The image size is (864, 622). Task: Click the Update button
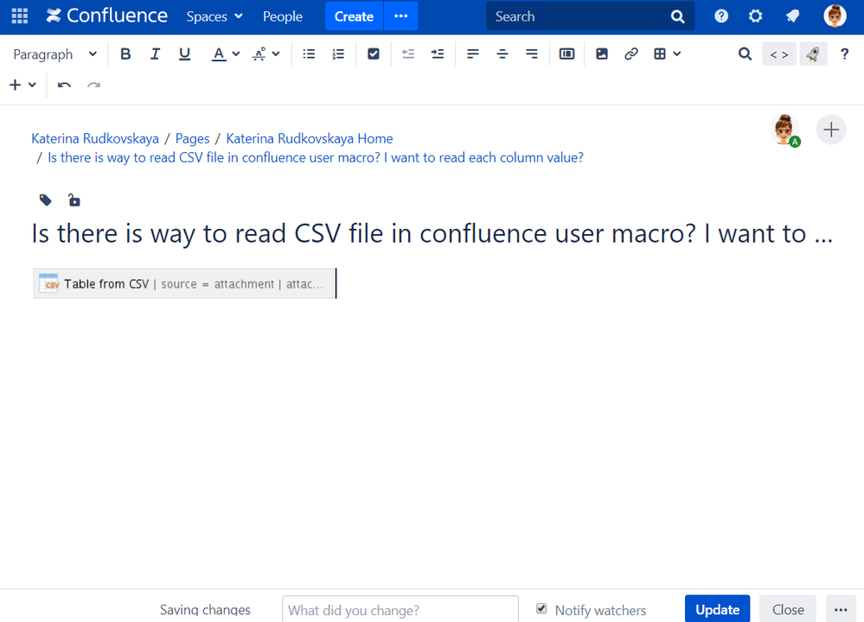[x=718, y=609]
